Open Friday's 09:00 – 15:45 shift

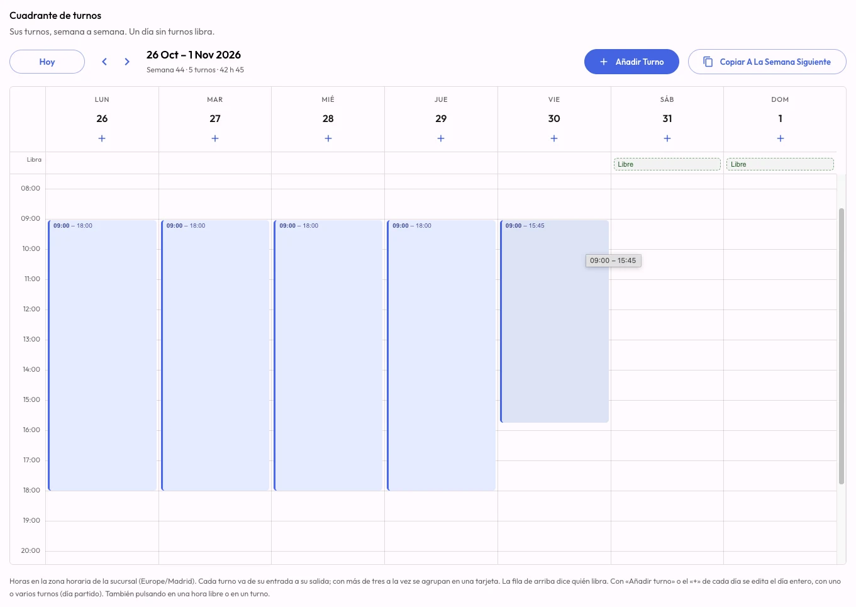554,321
